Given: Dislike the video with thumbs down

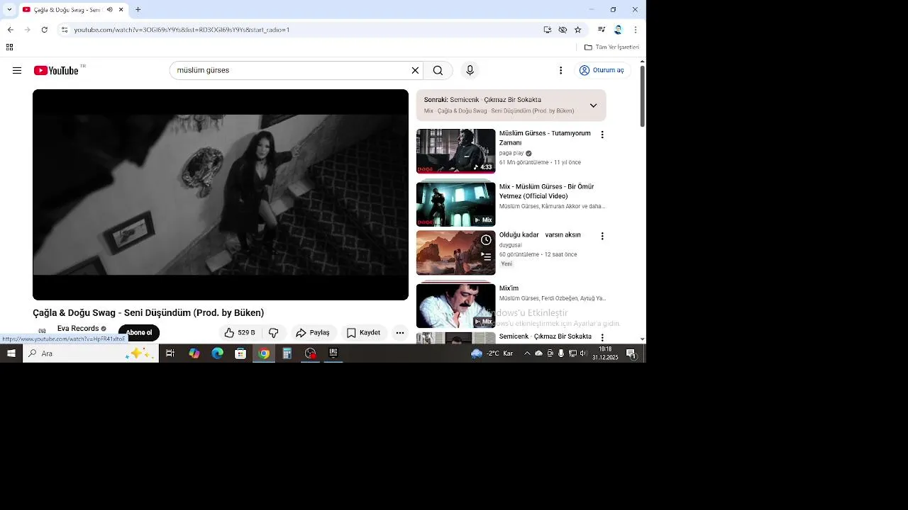Looking at the screenshot, I should tap(274, 332).
